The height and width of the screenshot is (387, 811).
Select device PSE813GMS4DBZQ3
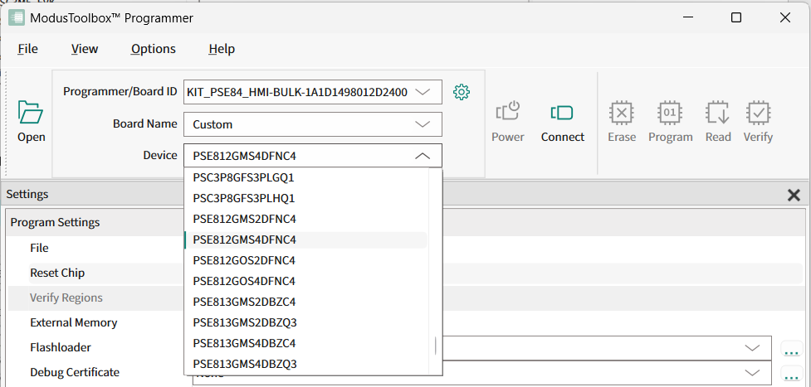[306, 364]
